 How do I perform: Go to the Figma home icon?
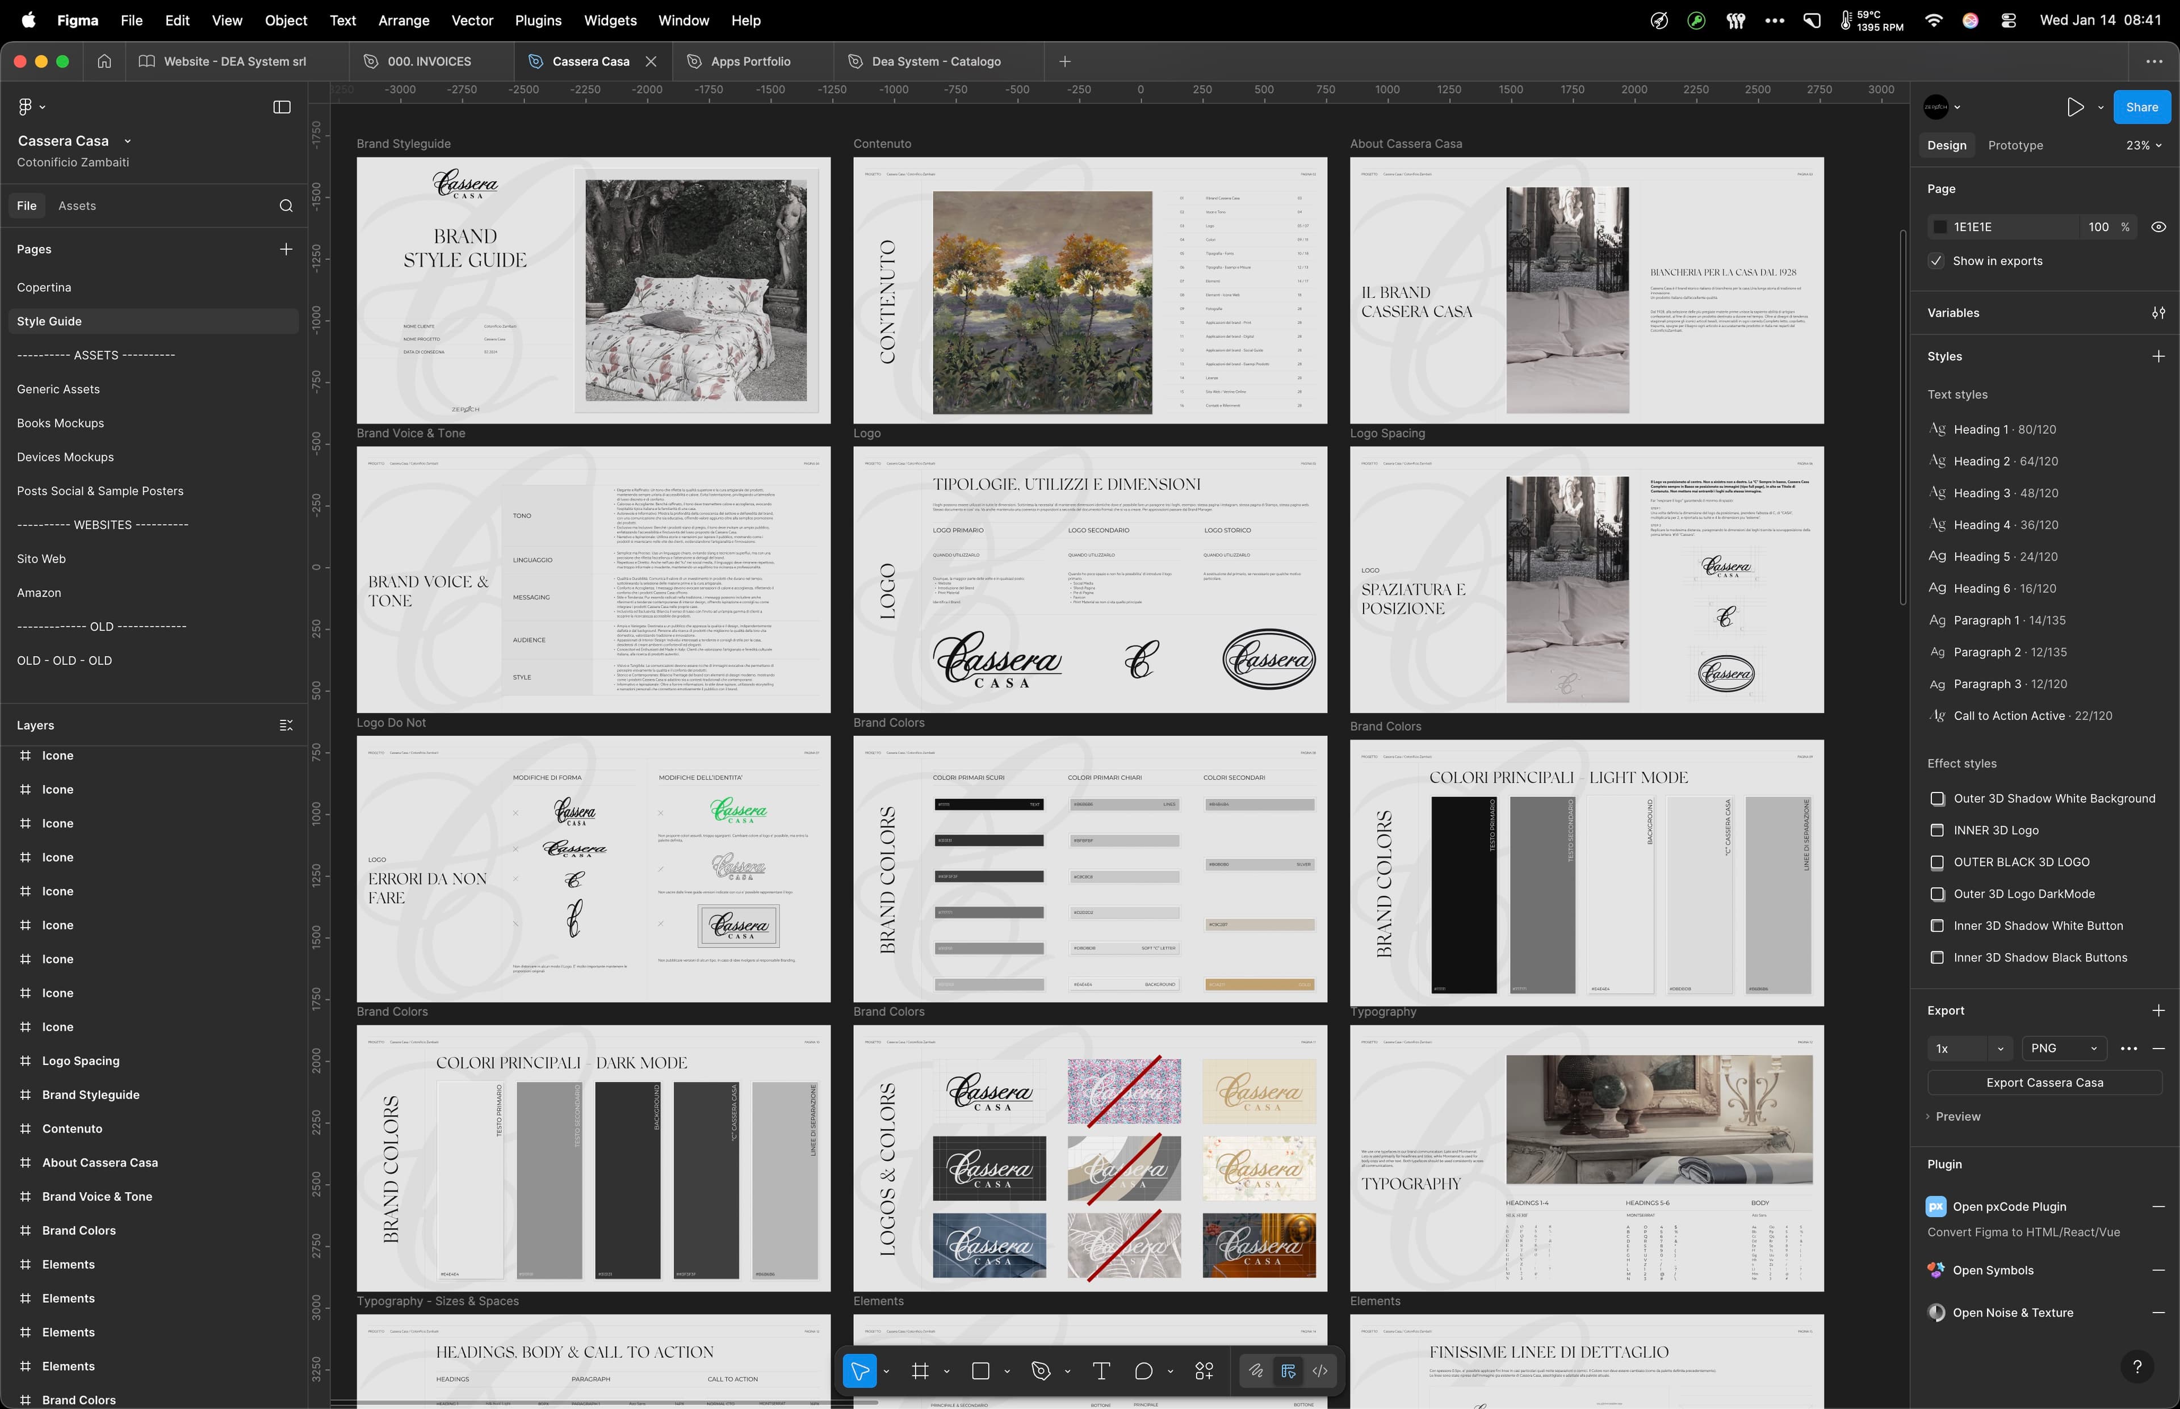click(x=104, y=61)
